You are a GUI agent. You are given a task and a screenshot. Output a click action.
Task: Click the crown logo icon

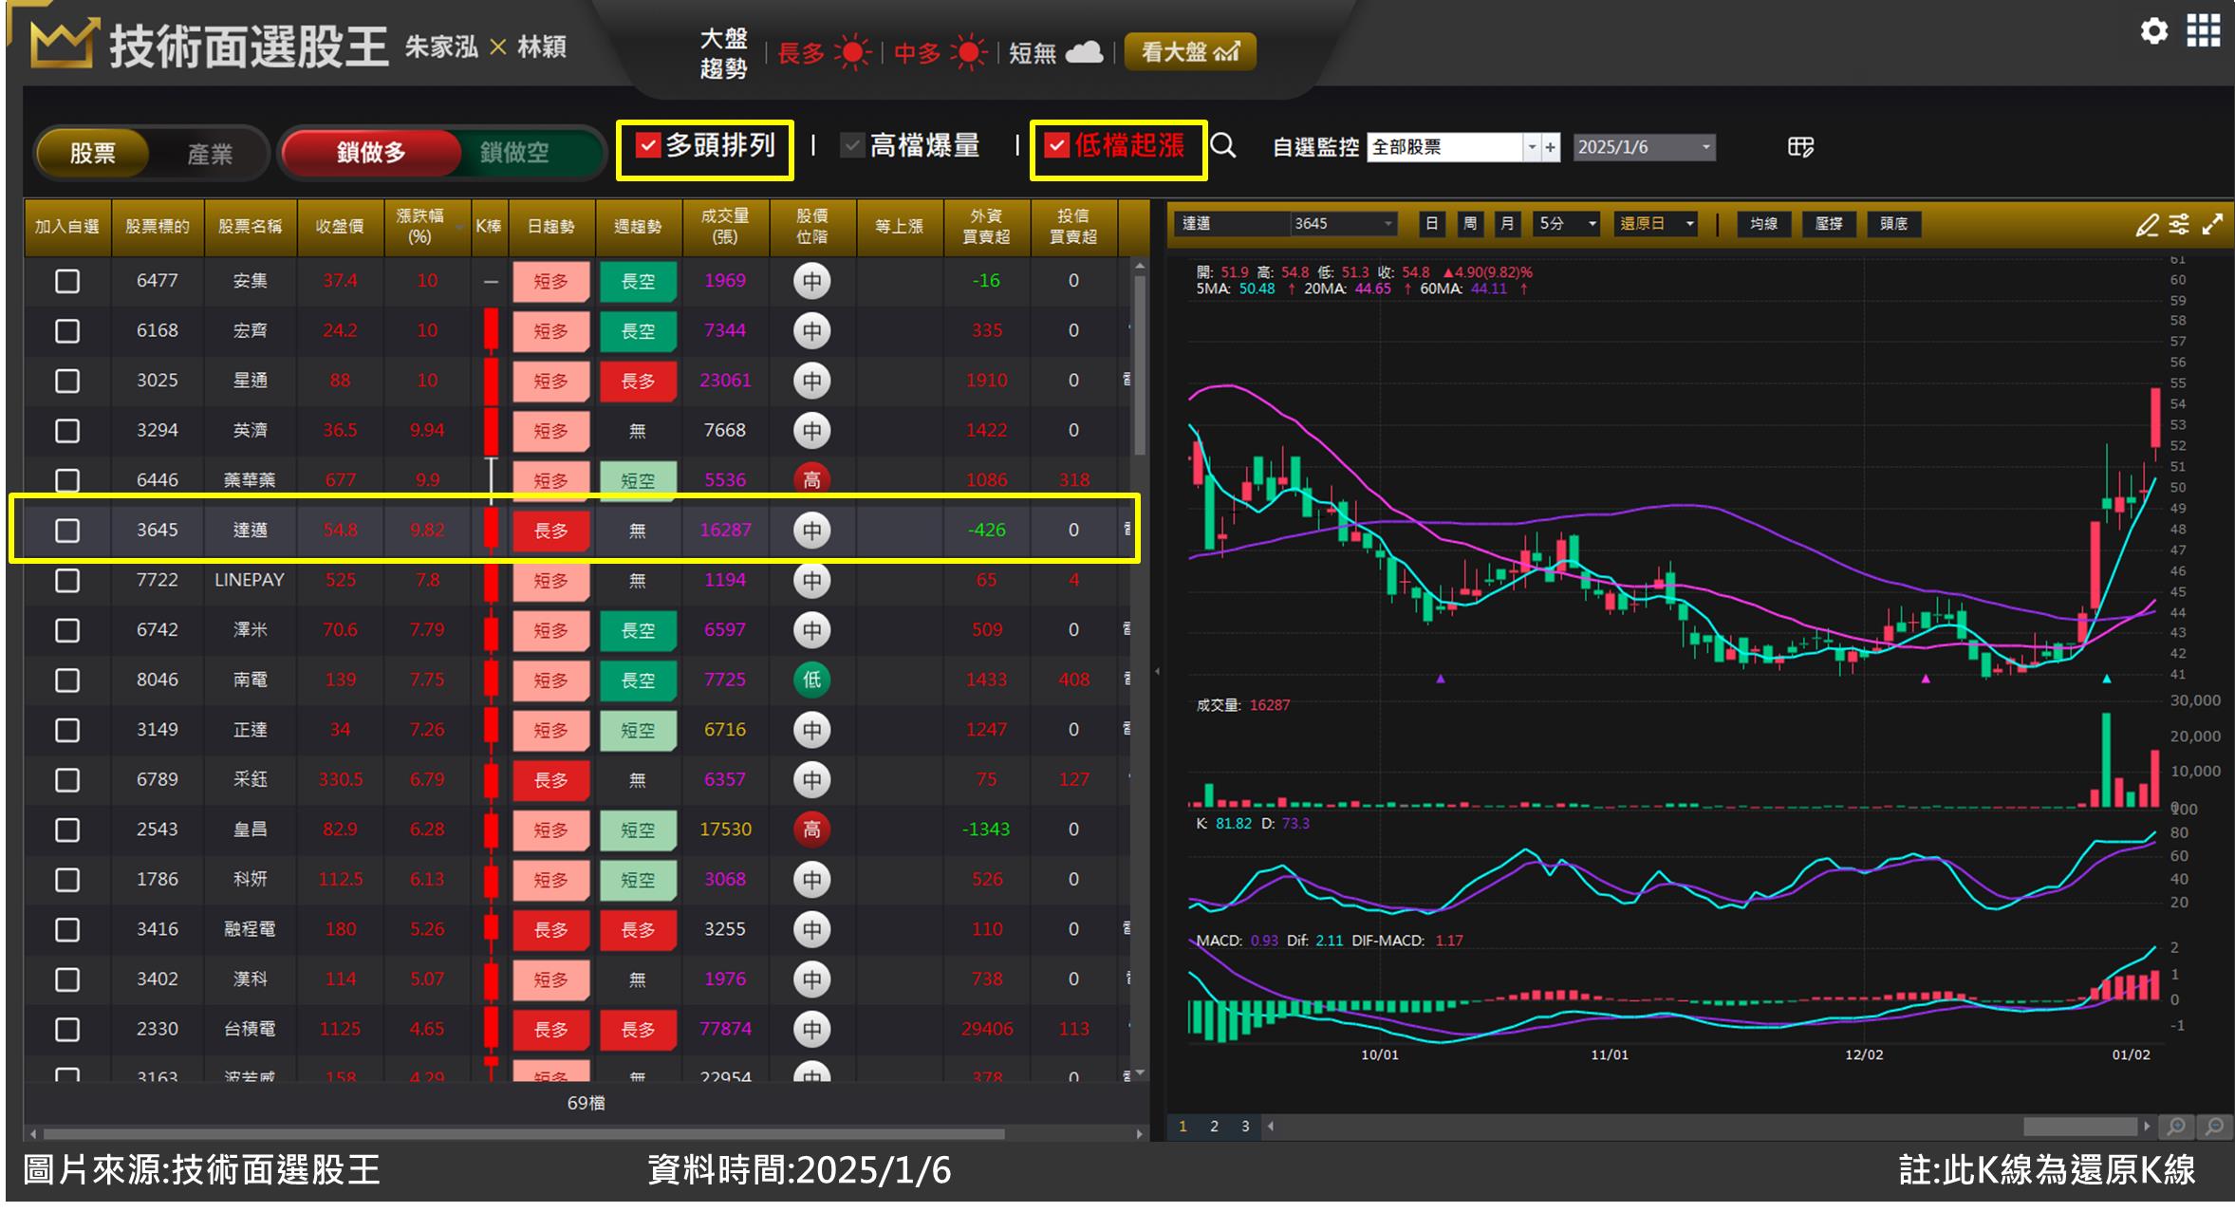[65, 44]
